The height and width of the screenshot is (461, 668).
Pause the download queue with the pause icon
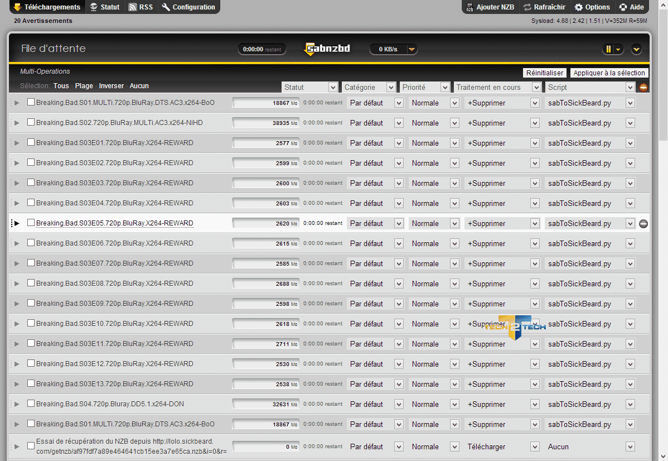(x=608, y=49)
